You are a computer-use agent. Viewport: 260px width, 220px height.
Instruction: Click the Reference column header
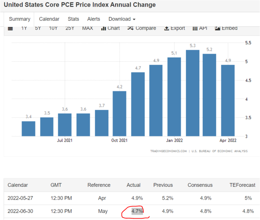point(99,185)
